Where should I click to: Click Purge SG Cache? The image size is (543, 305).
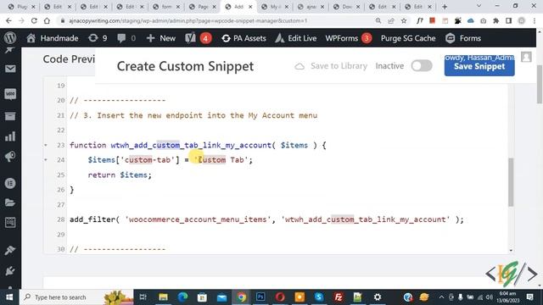[408, 38]
